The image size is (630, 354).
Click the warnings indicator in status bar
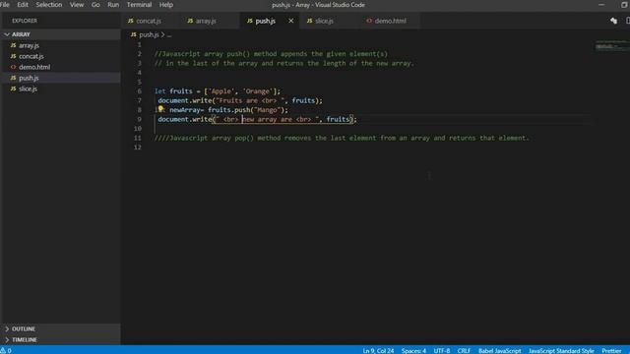(6, 350)
